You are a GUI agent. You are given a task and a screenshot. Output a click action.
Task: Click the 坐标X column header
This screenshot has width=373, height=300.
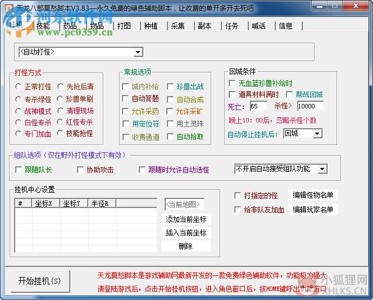coord(46,203)
